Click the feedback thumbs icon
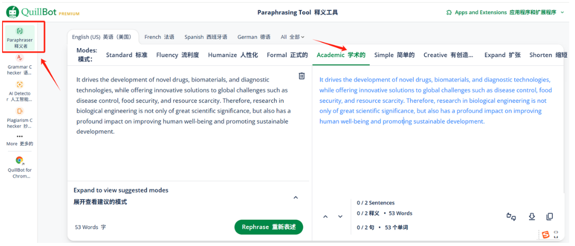575x246 pixels. point(512,217)
